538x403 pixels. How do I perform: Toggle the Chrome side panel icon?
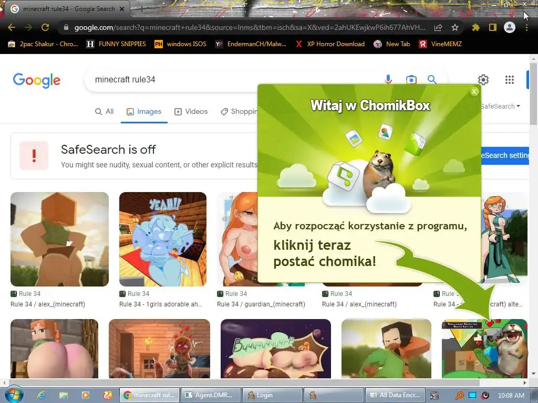tap(493, 27)
